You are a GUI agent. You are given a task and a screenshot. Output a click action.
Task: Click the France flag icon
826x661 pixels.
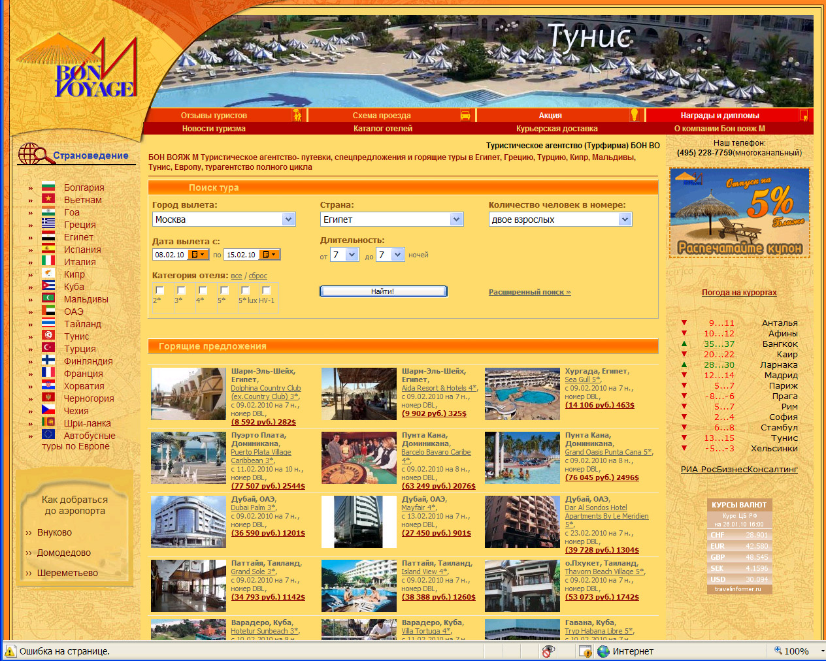[x=48, y=374]
